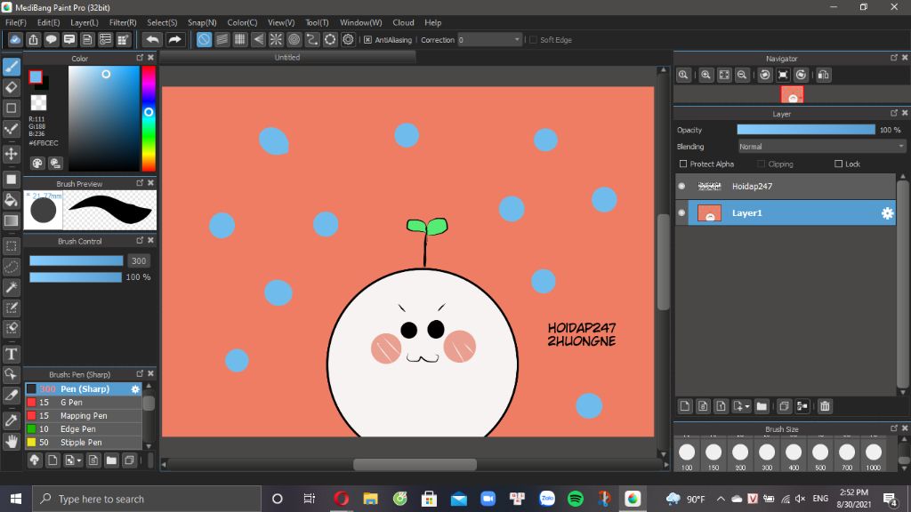Viewport: 911px width, 512px height.
Task: Open the Layer menu
Action: pyautogui.click(x=85, y=22)
